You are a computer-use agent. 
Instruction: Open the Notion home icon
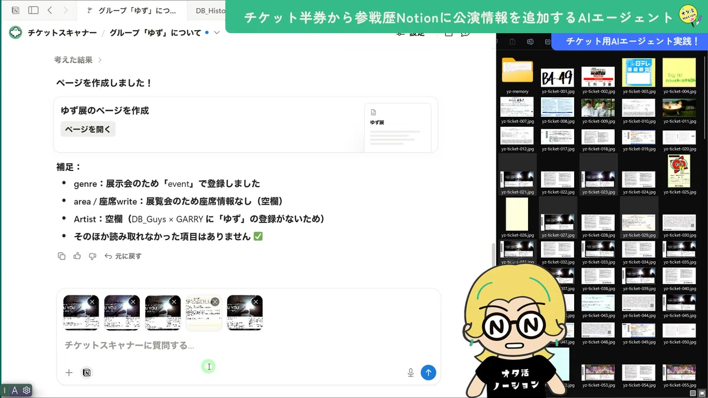15,10
